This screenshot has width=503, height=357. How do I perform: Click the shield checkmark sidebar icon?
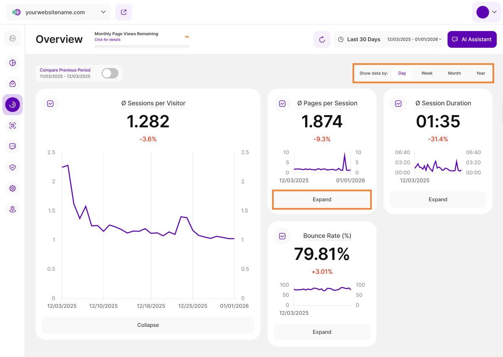tap(13, 167)
